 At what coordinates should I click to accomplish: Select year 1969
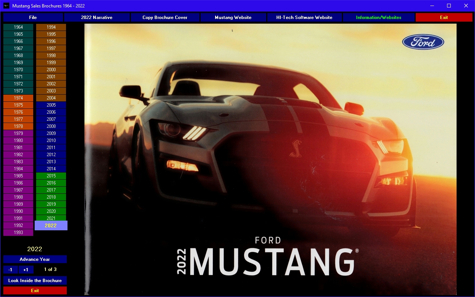[x=18, y=63]
